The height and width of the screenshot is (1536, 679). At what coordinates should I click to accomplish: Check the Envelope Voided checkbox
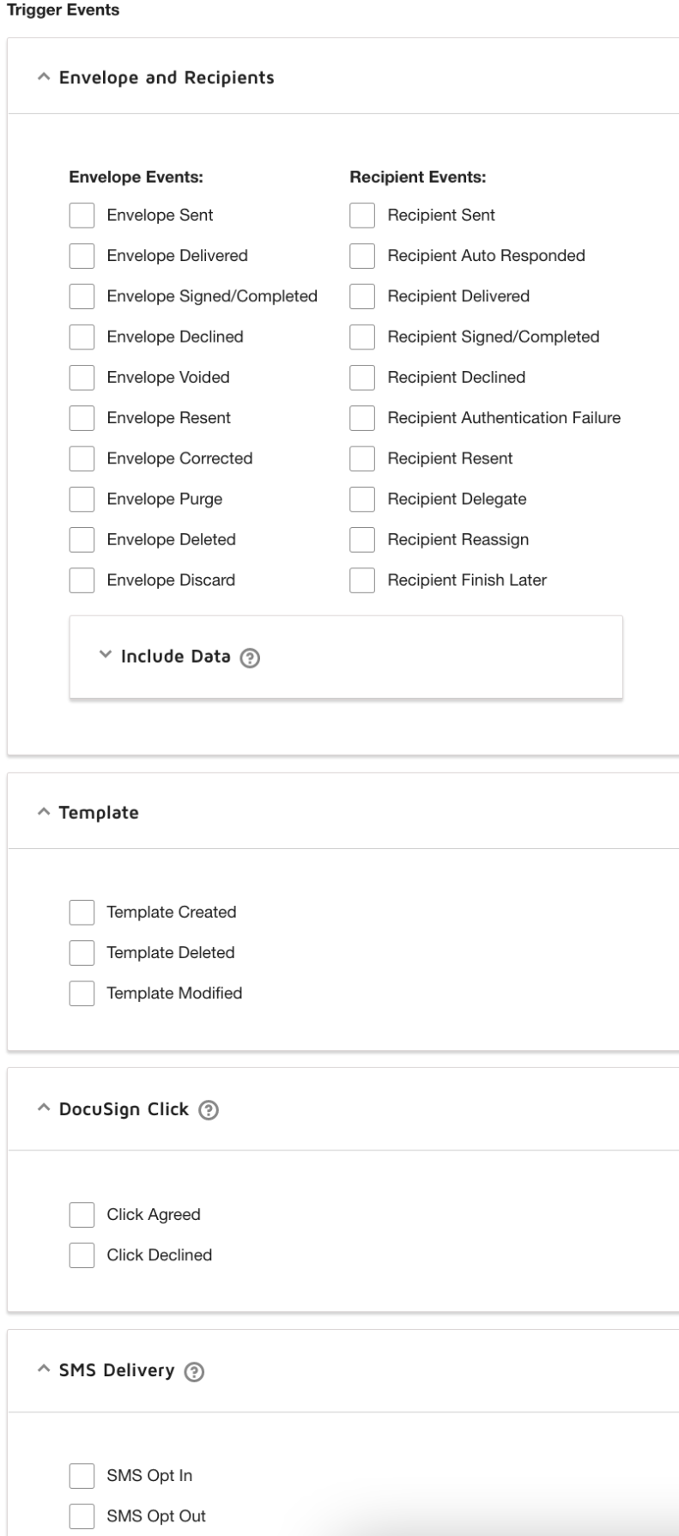[x=83, y=375]
